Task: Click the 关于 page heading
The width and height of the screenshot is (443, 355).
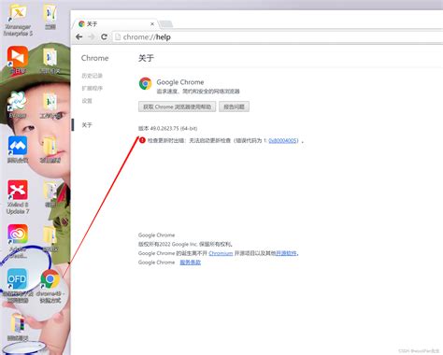Action: [x=146, y=58]
